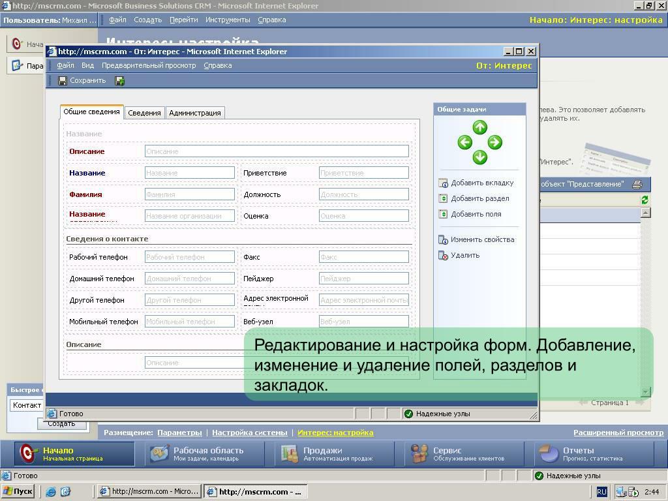Click the RU language indicator in tray
This screenshot has height=501, width=668.
[x=601, y=492]
